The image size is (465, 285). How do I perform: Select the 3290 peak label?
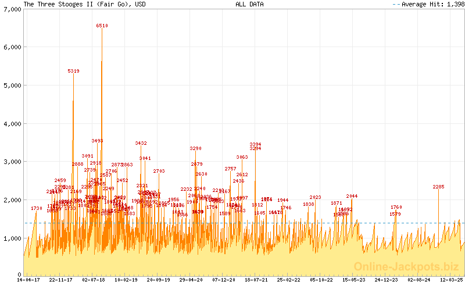coord(195,148)
